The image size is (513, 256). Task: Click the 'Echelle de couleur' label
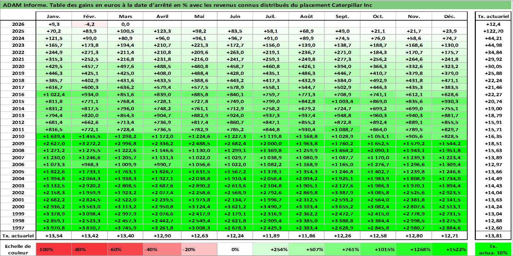[18, 249]
